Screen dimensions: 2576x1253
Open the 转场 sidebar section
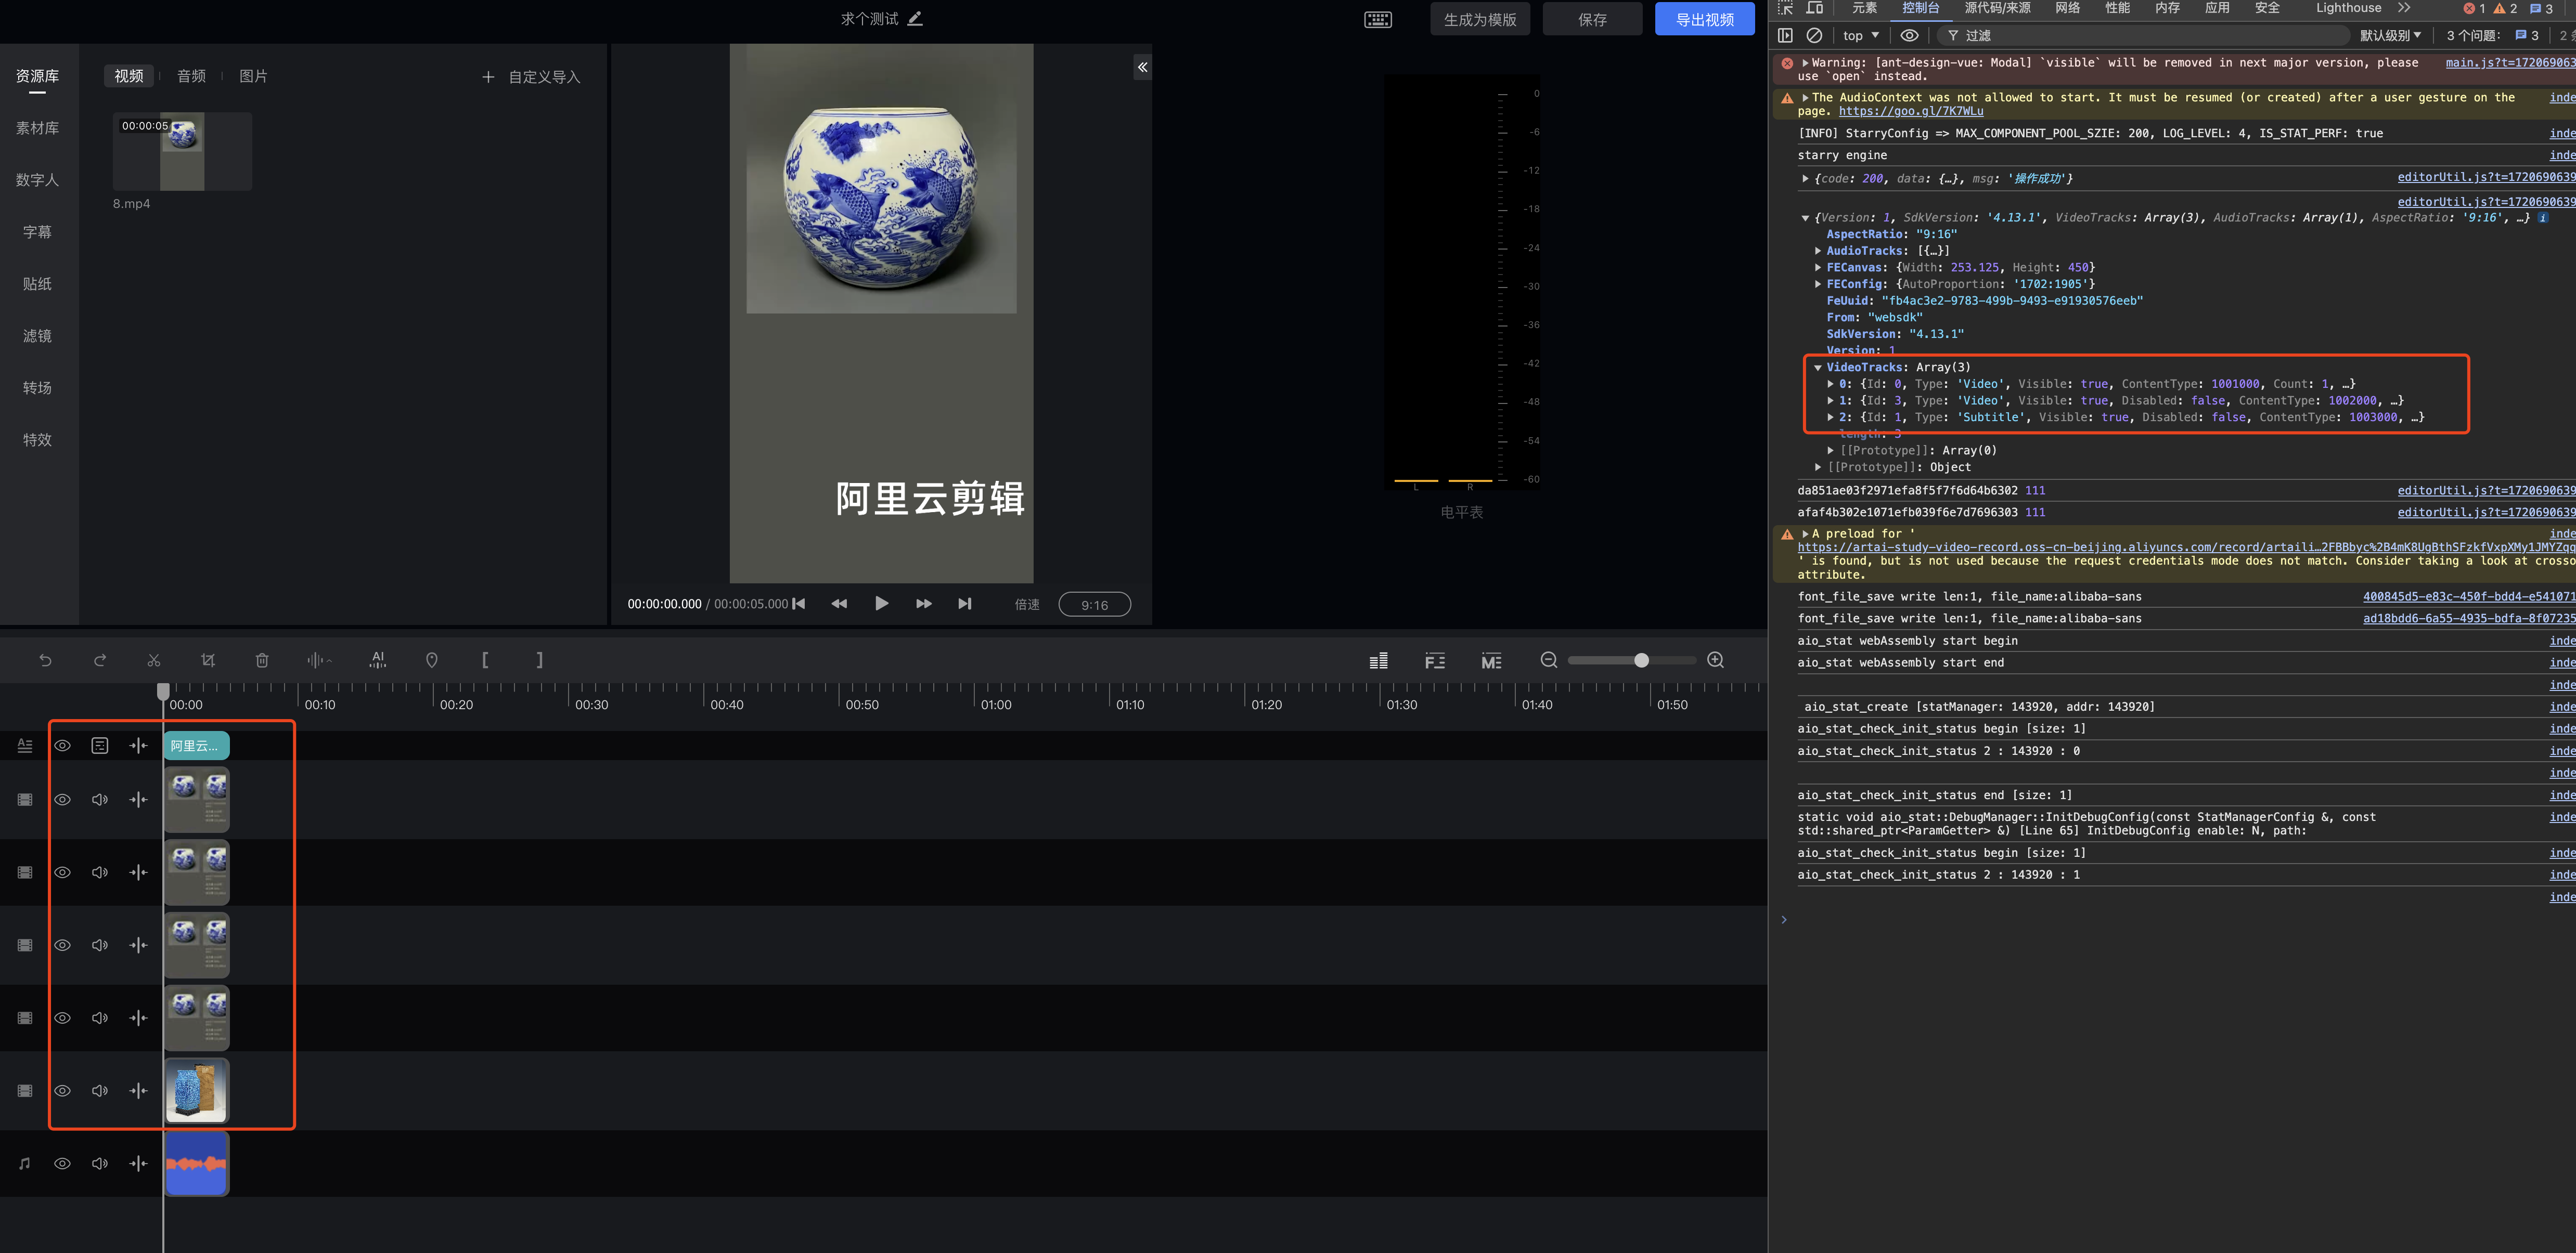click(x=37, y=388)
